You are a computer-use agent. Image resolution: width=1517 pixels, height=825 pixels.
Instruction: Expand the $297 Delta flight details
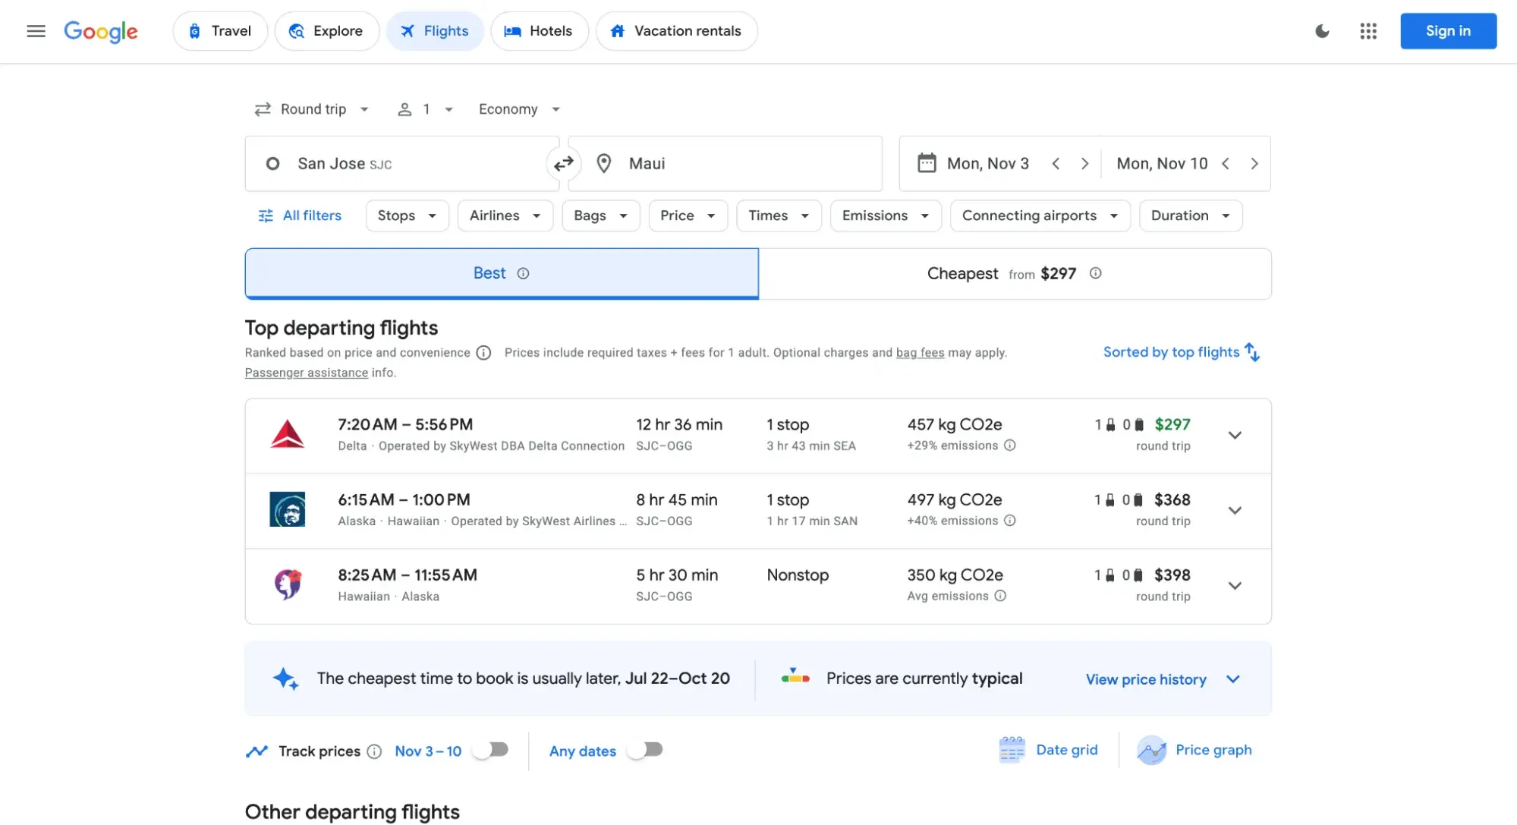pos(1235,436)
